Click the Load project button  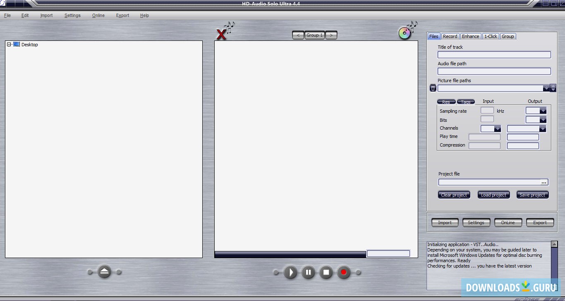click(x=494, y=195)
